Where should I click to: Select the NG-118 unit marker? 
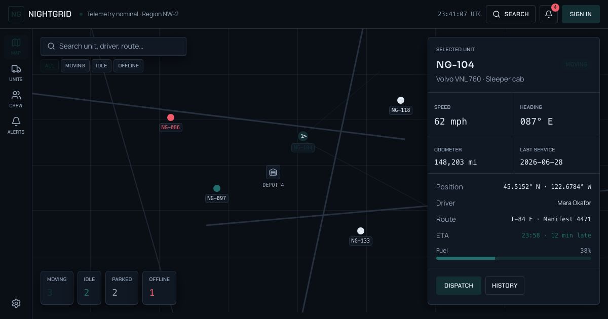(401, 100)
